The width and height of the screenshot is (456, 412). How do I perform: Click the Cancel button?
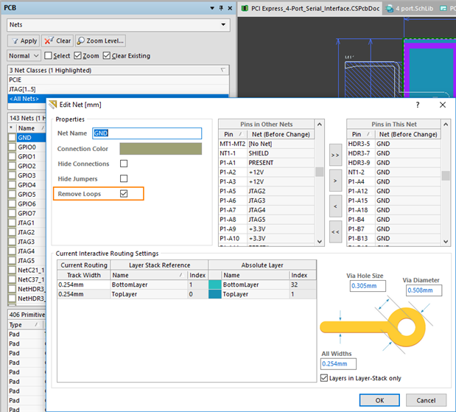click(426, 400)
